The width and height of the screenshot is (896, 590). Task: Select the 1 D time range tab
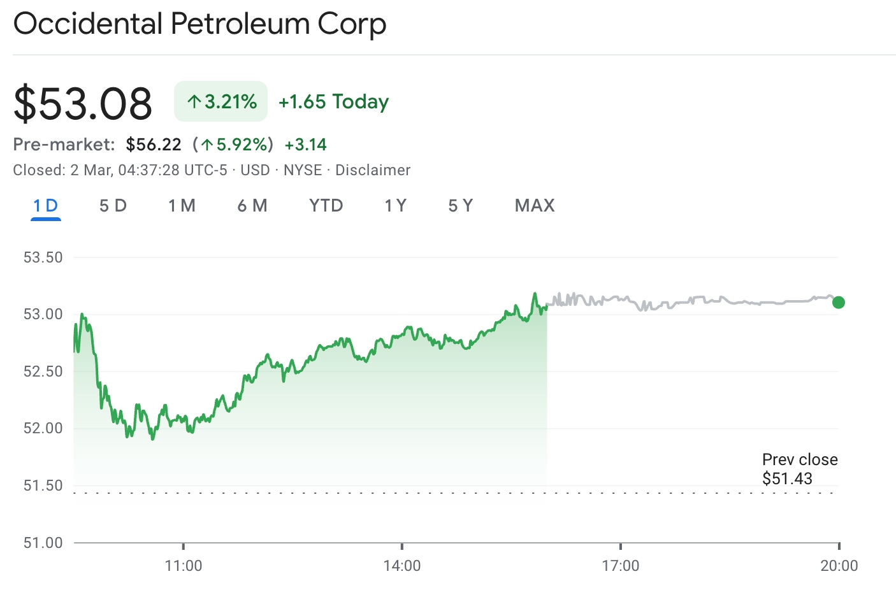point(46,206)
